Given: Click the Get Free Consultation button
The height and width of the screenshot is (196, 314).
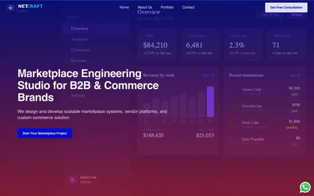Looking at the screenshot, I should (x=286, y=8).
